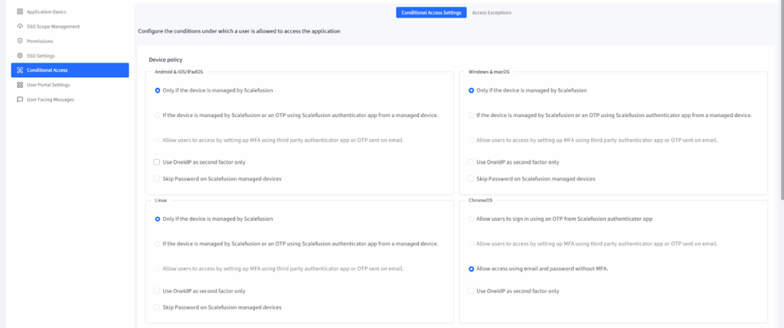Viewport: 784px width, 328px height.
Task: Check Skip Password for Windows & macOS
Action: click(x=471, y=178)
